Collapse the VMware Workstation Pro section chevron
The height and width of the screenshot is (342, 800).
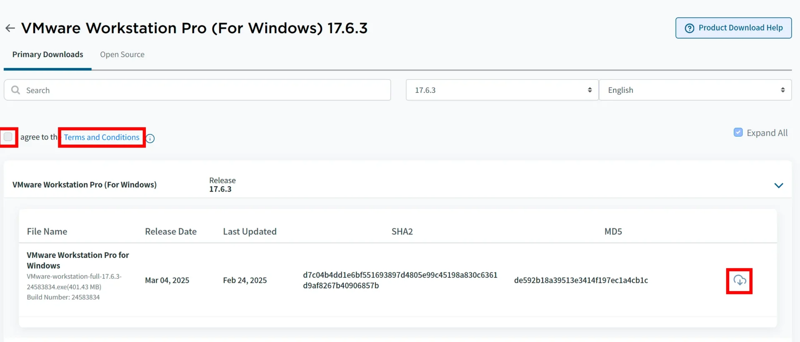click(x=778, y=185)
